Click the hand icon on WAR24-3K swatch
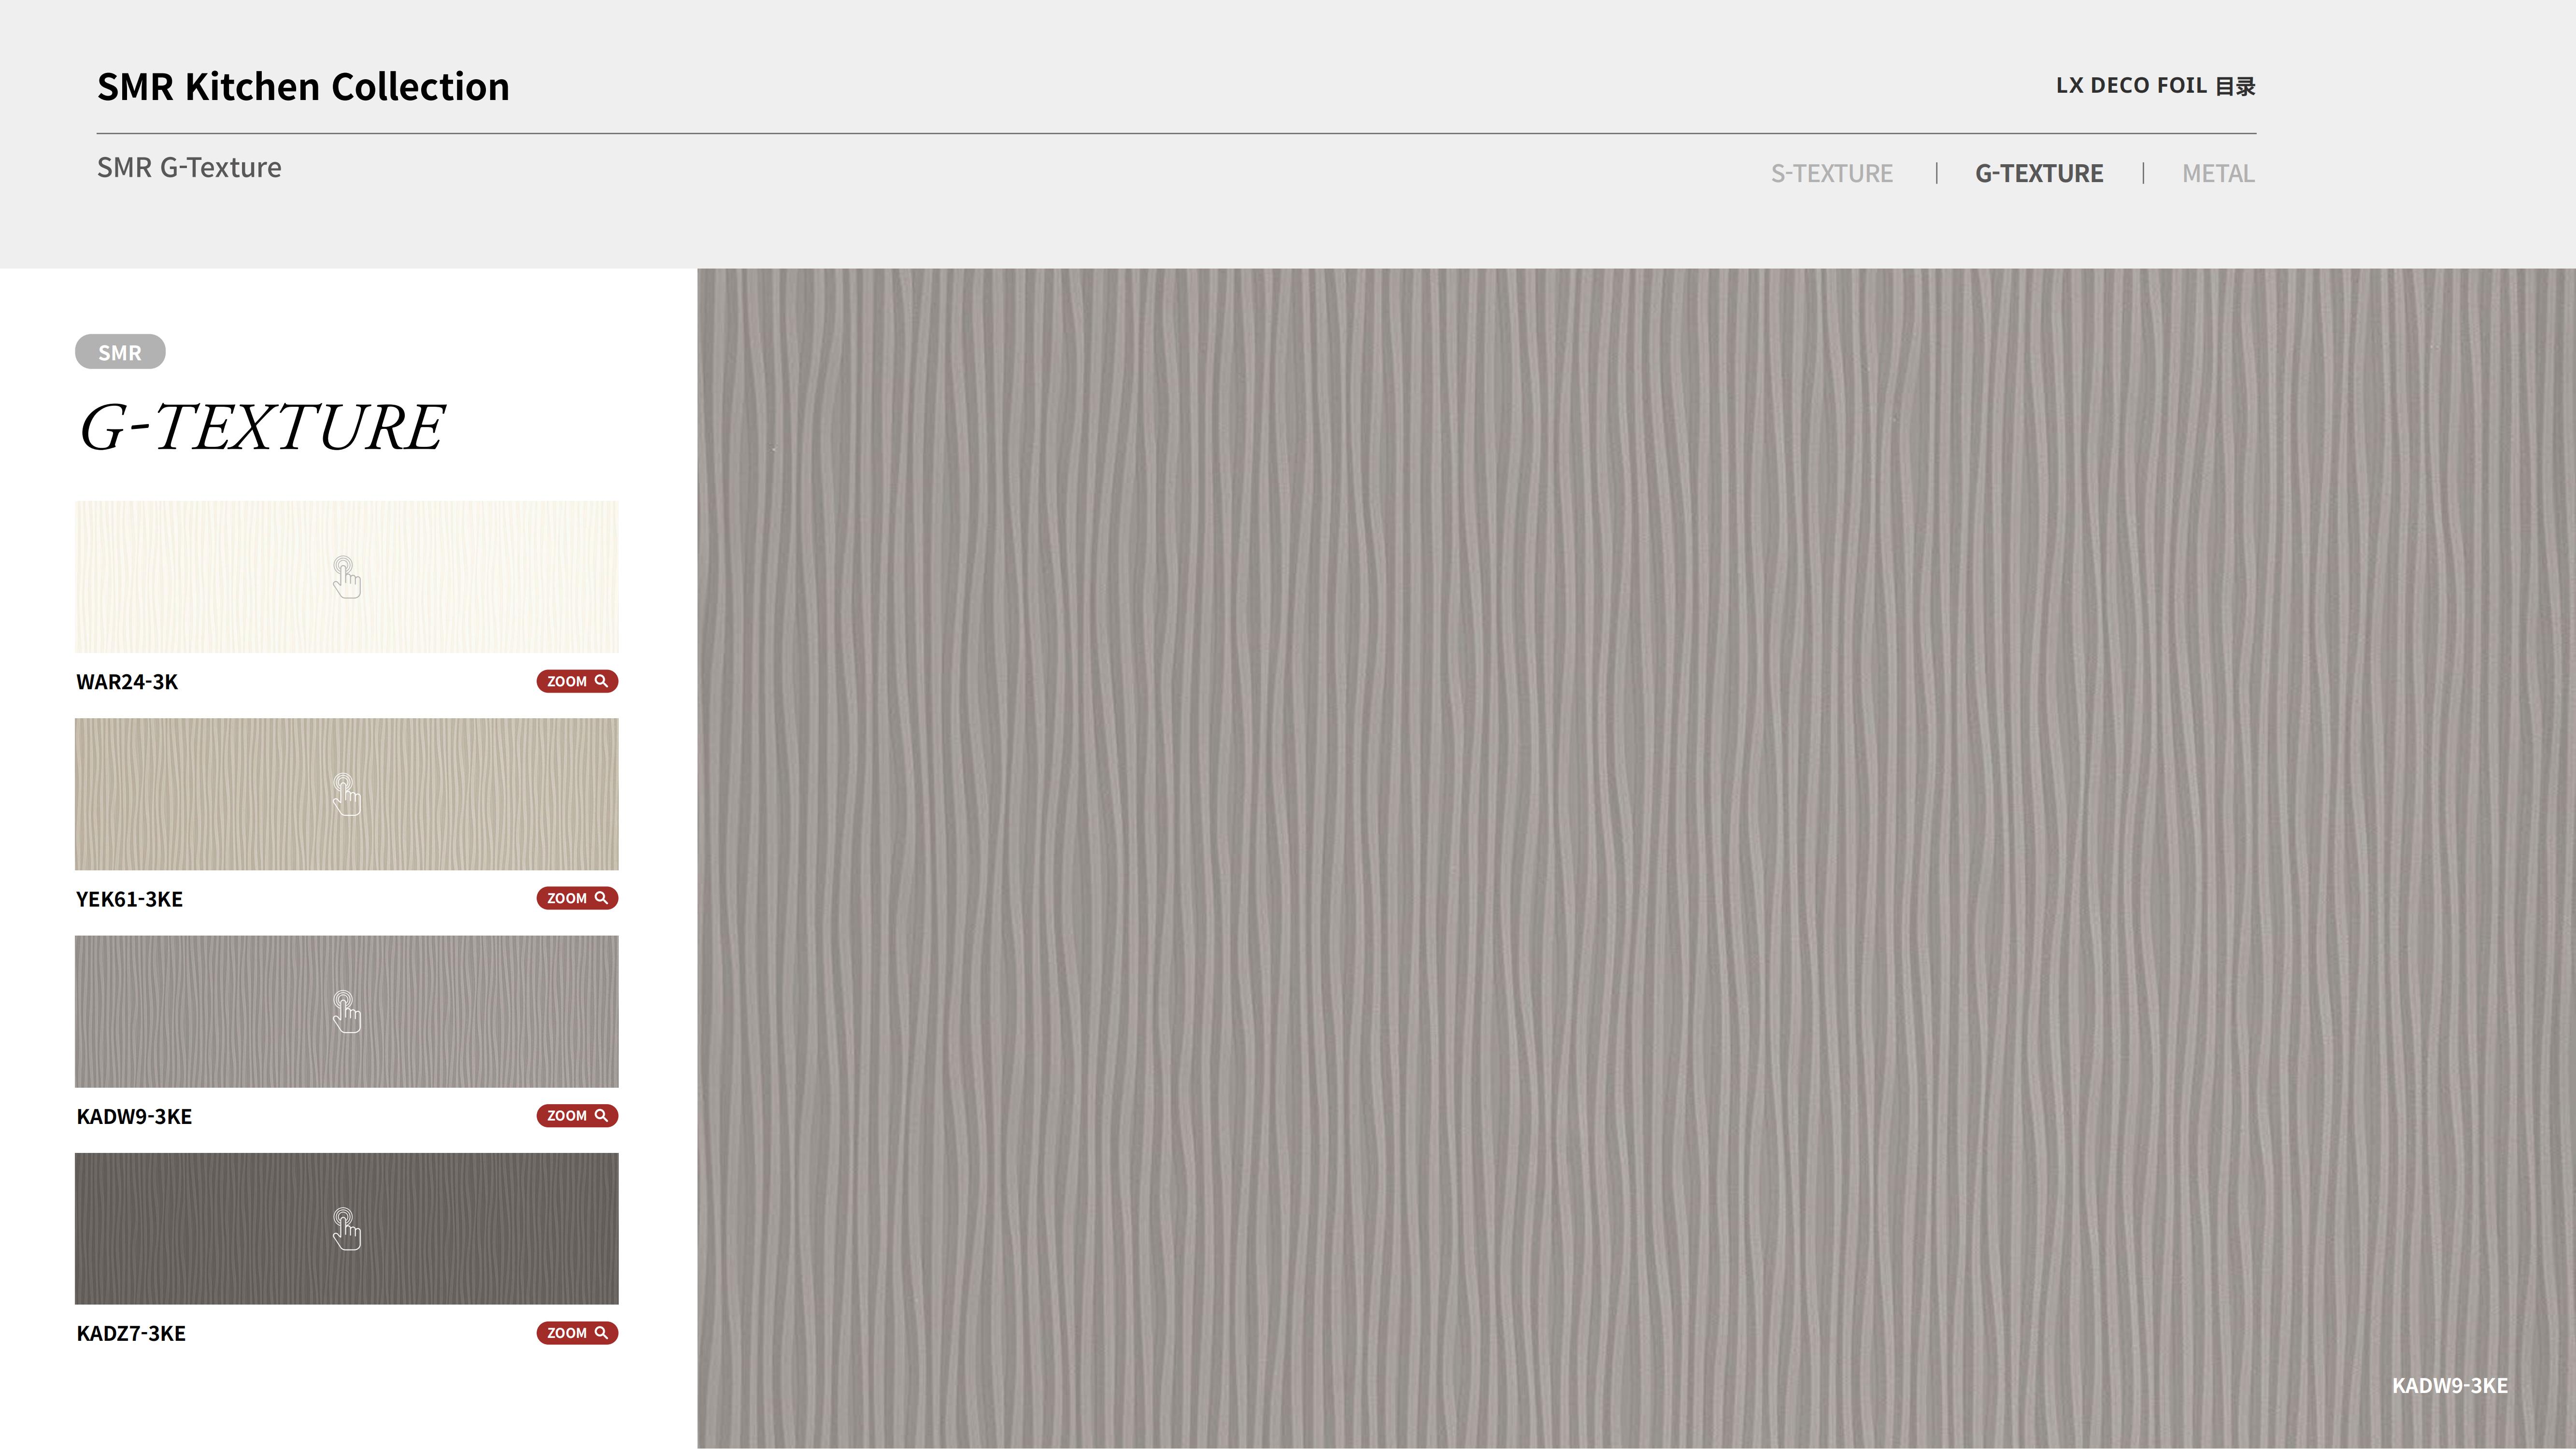 coord(346,578)
